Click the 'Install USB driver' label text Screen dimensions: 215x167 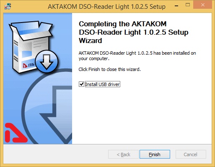point(102,84)
